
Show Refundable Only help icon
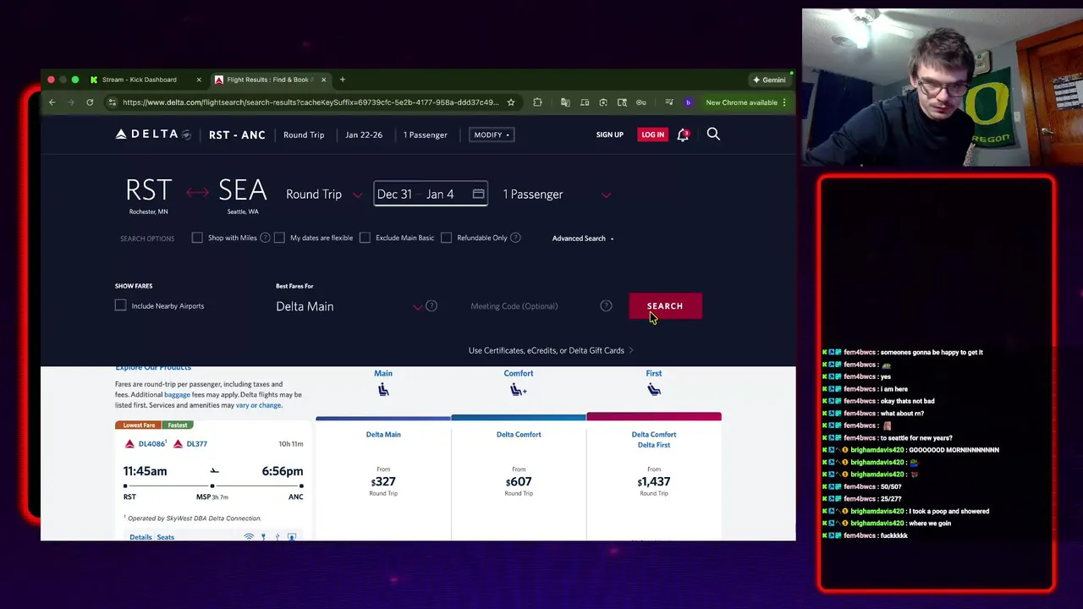coord(515,238)
